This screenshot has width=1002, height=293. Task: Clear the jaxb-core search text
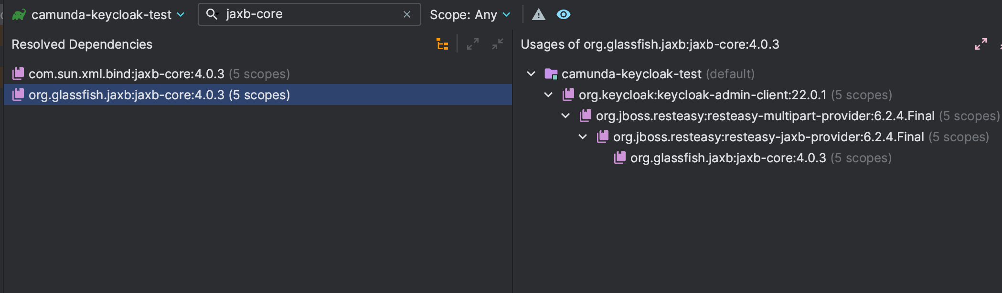407,15
